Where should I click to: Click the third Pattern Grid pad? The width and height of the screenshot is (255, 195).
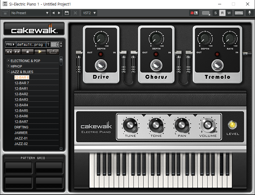tap(18, 183)
